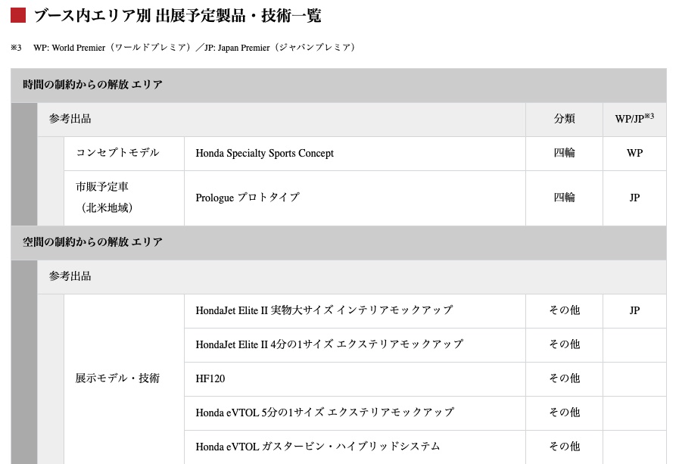Click HondaJet Elite II 実物大サイズ インテリアモックアップ
The image size is (679, 464).
pos(324,310)
